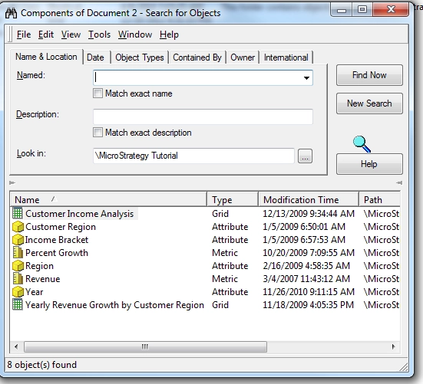Click the left pane splitter arrow above results
423x384 pixels.
coord(12,183)
